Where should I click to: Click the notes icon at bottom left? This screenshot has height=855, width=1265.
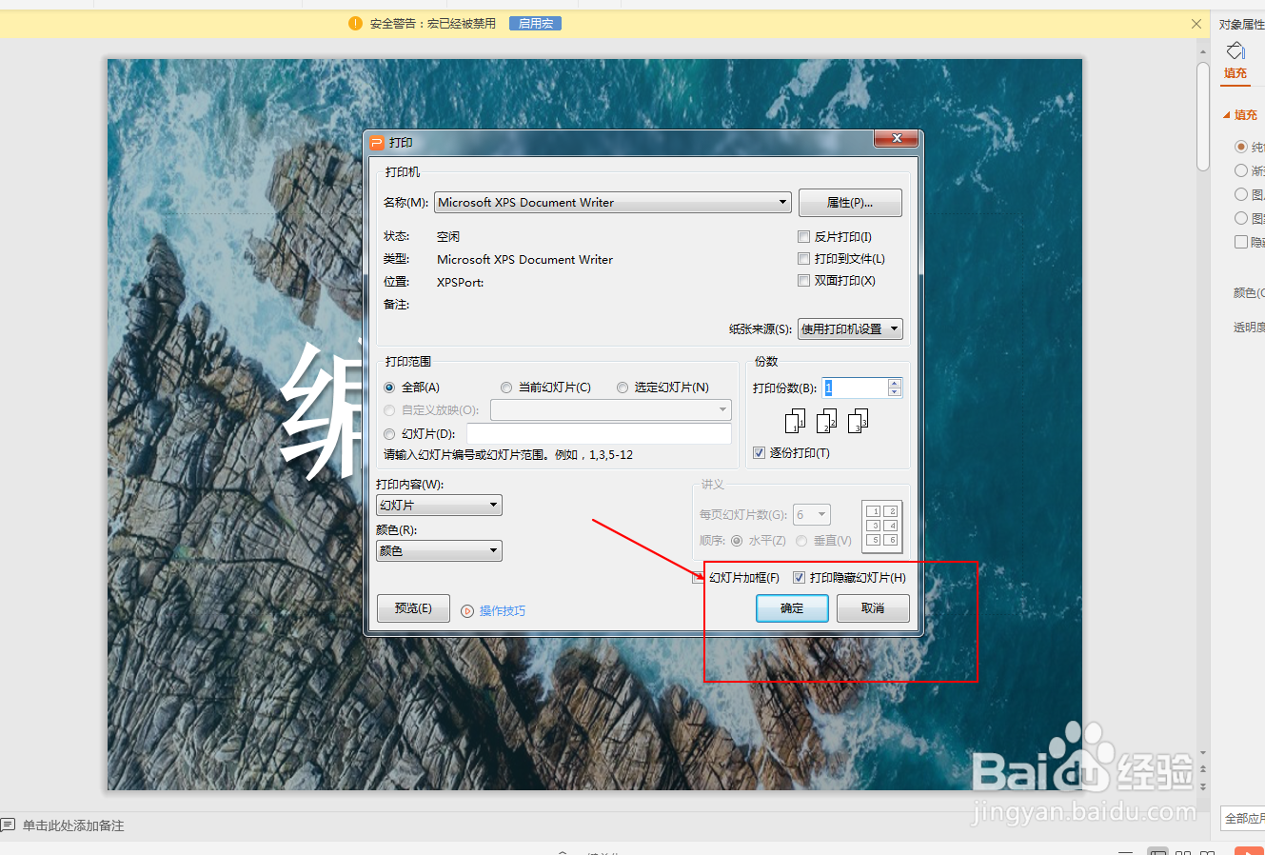(9, 825)
